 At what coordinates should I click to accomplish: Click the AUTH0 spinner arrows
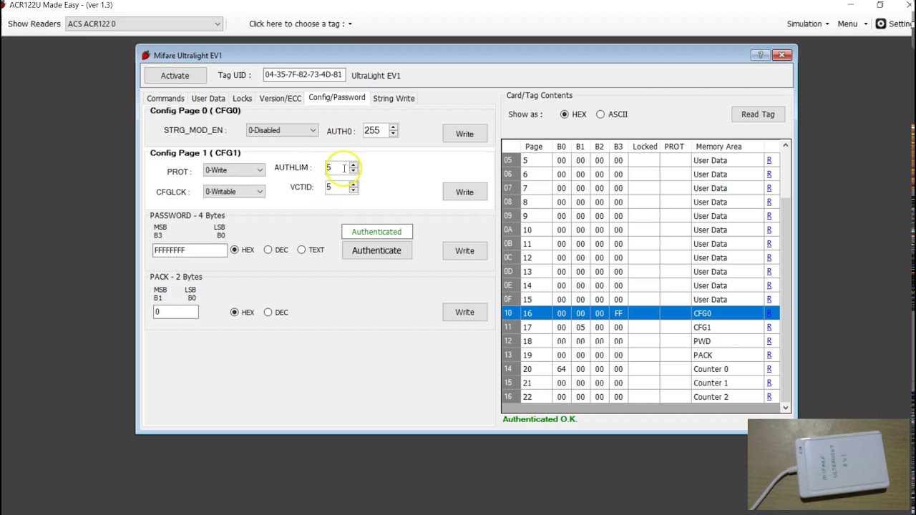click(x=393, y=131)
